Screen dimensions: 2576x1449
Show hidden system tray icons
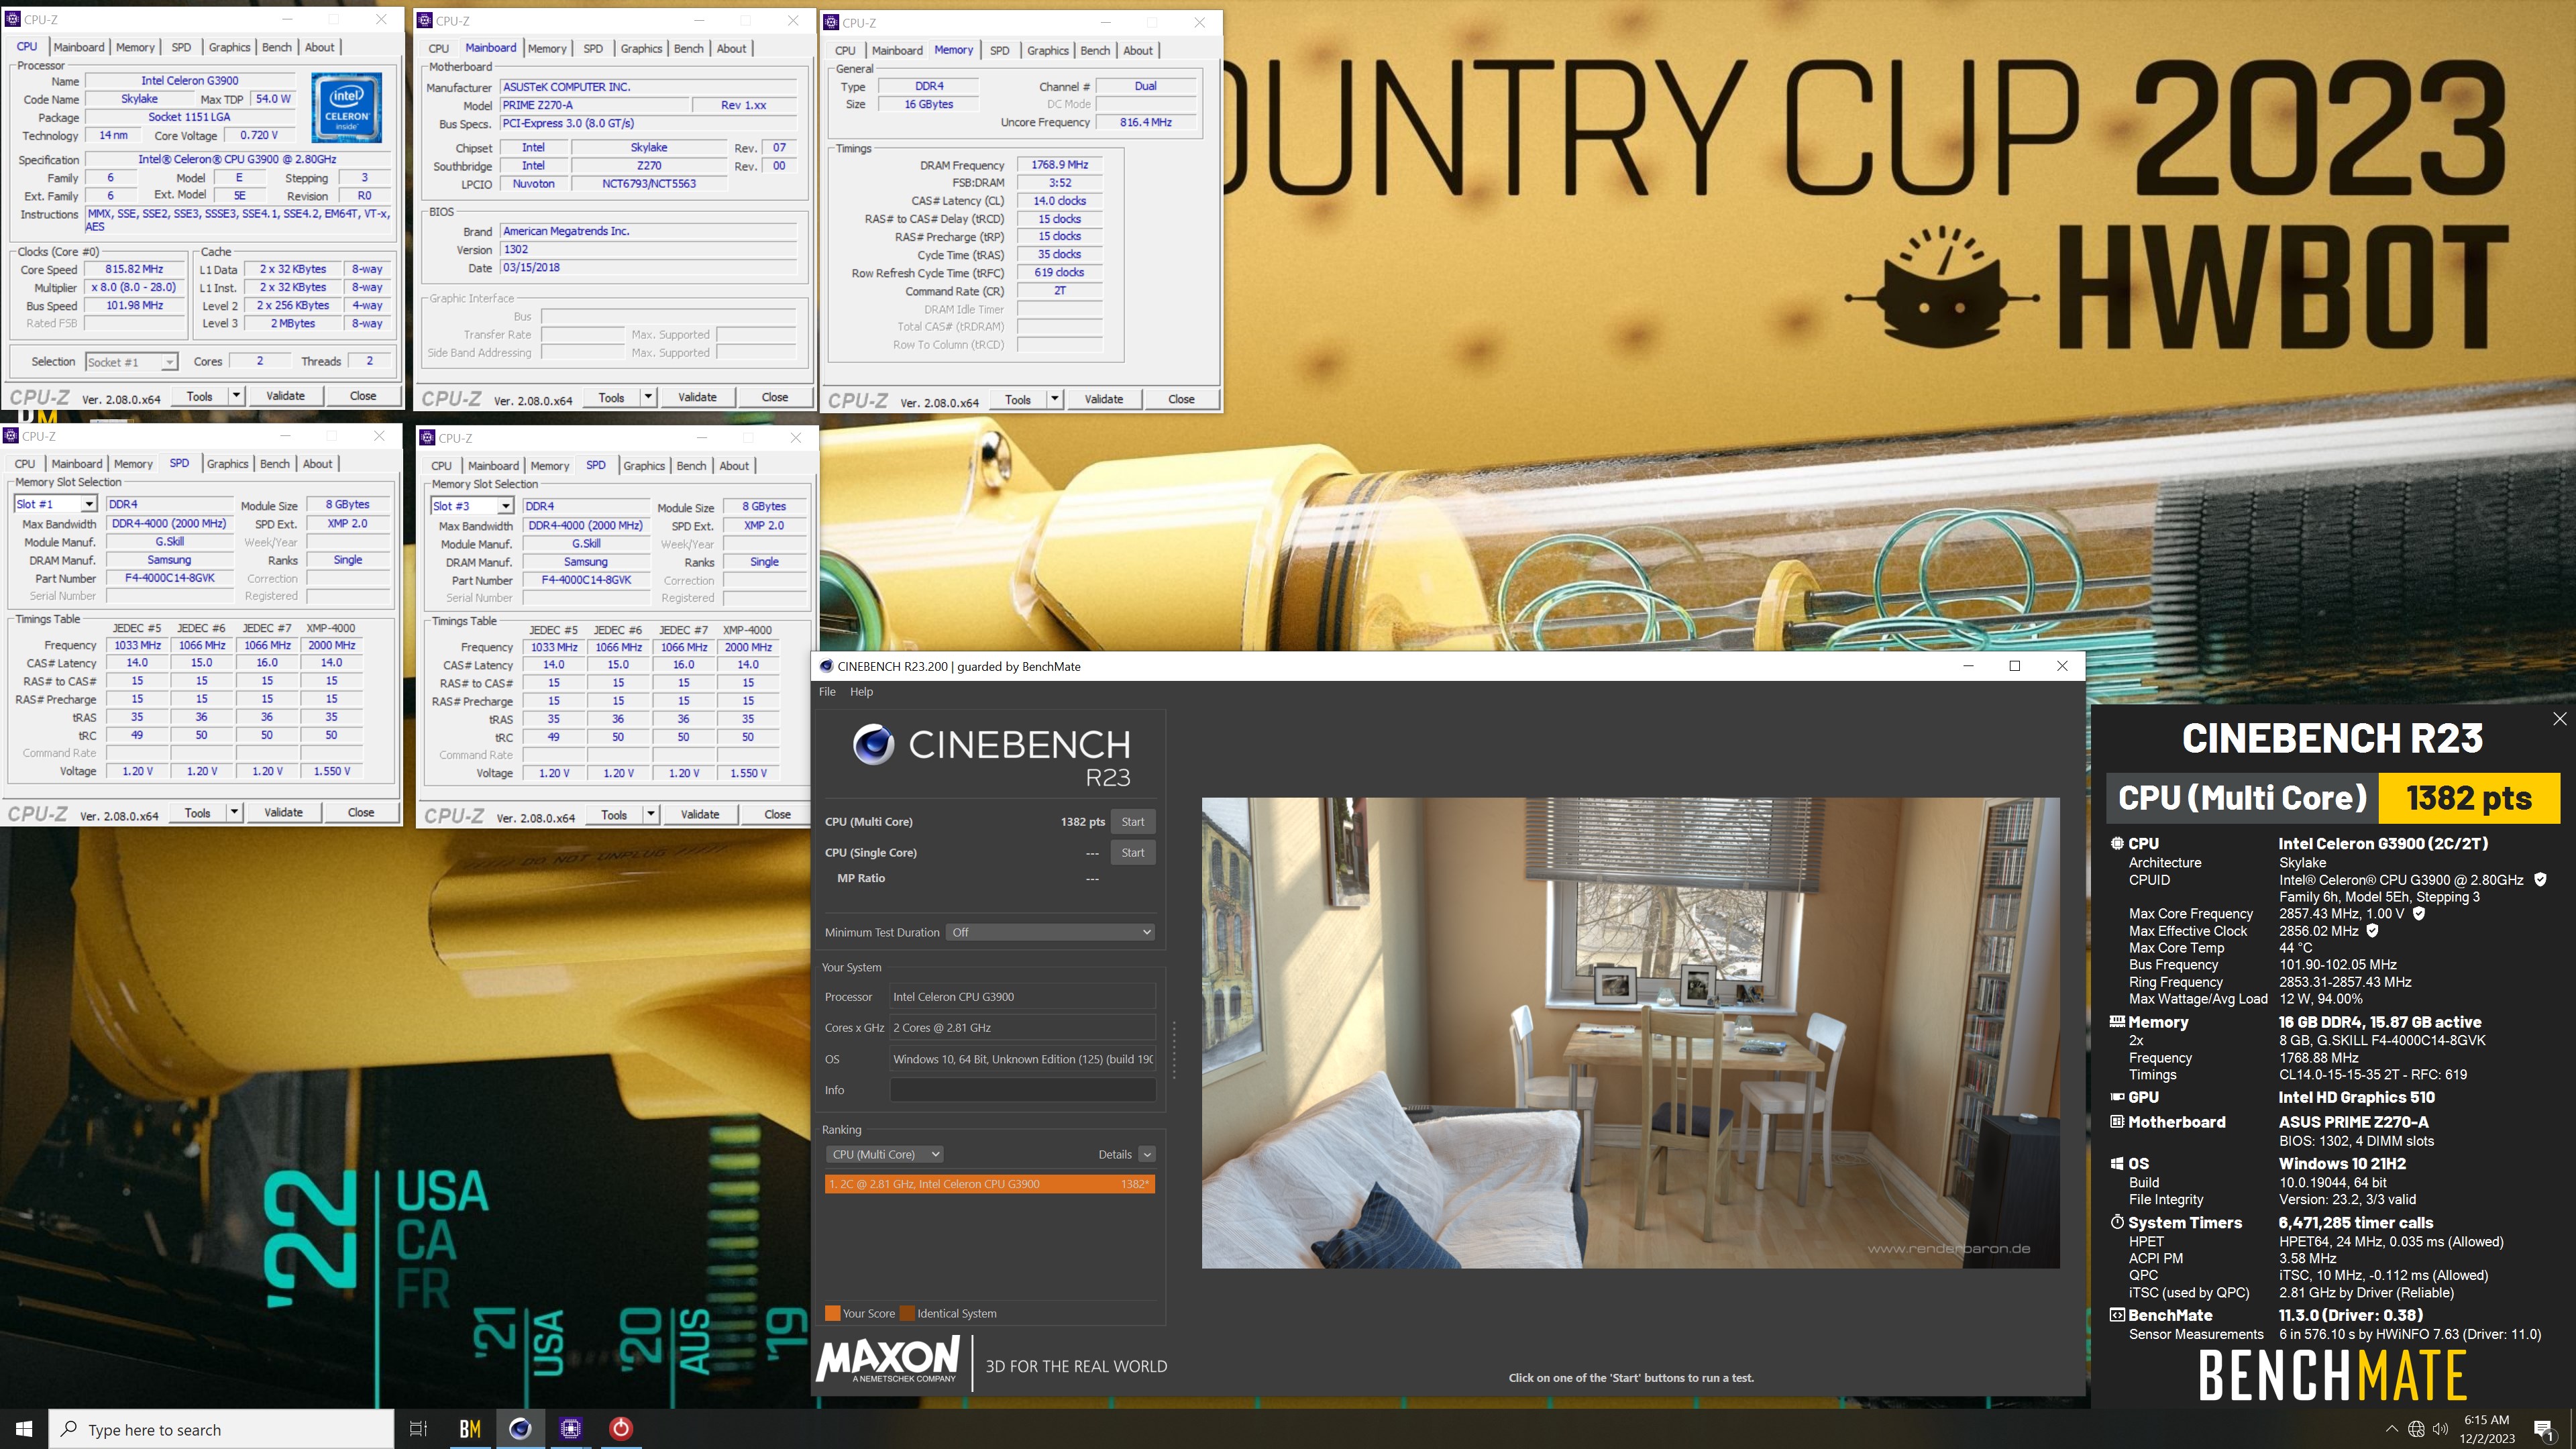[2391, 1429]
